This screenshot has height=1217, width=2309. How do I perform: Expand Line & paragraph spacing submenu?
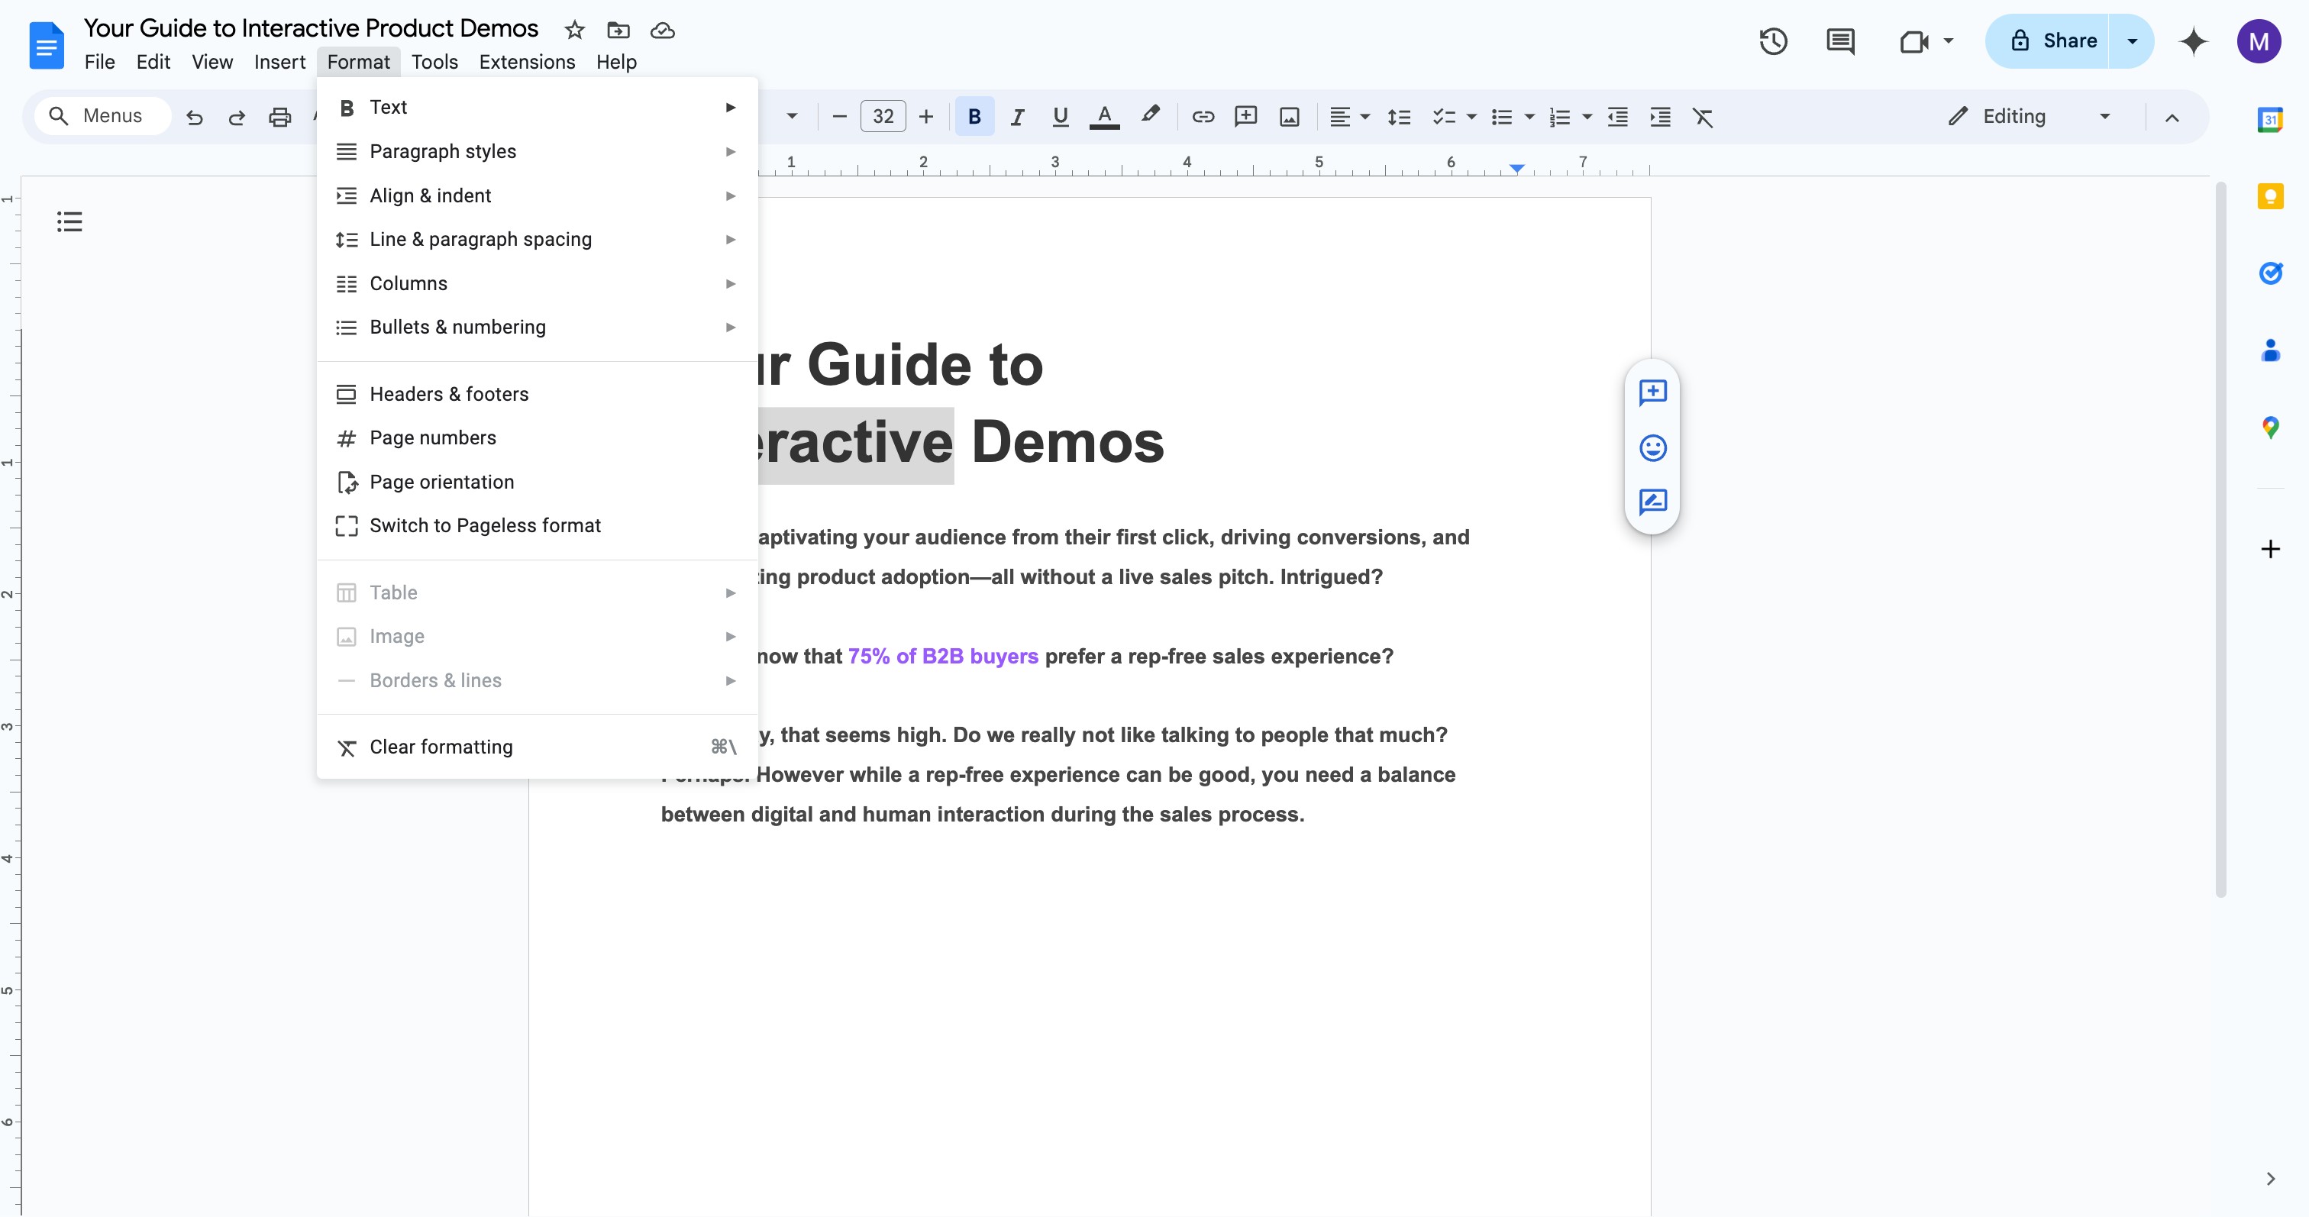click(x=537, y=239)
